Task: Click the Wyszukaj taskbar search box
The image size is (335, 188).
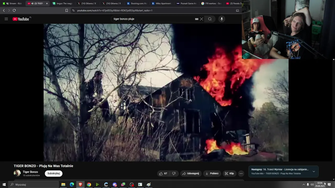Action: [33, 185]
